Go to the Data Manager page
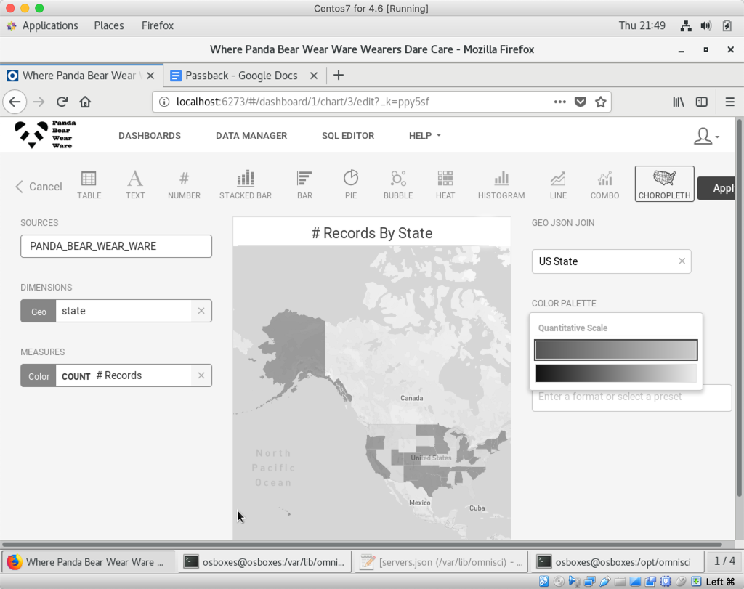Image resolution: width=744 pixels, height=589 pixels. [251, 136]
